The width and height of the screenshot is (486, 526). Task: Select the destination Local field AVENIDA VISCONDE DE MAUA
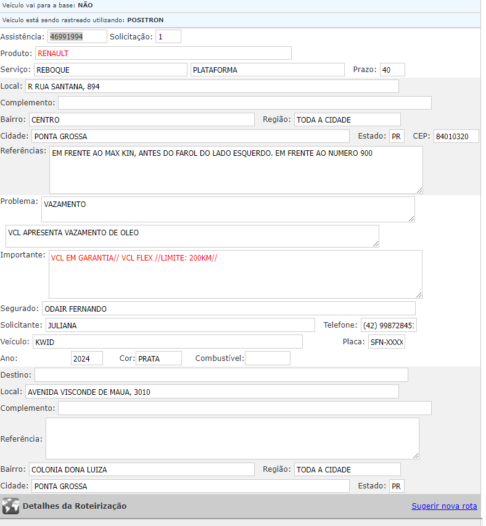click(x=212, y=392)
